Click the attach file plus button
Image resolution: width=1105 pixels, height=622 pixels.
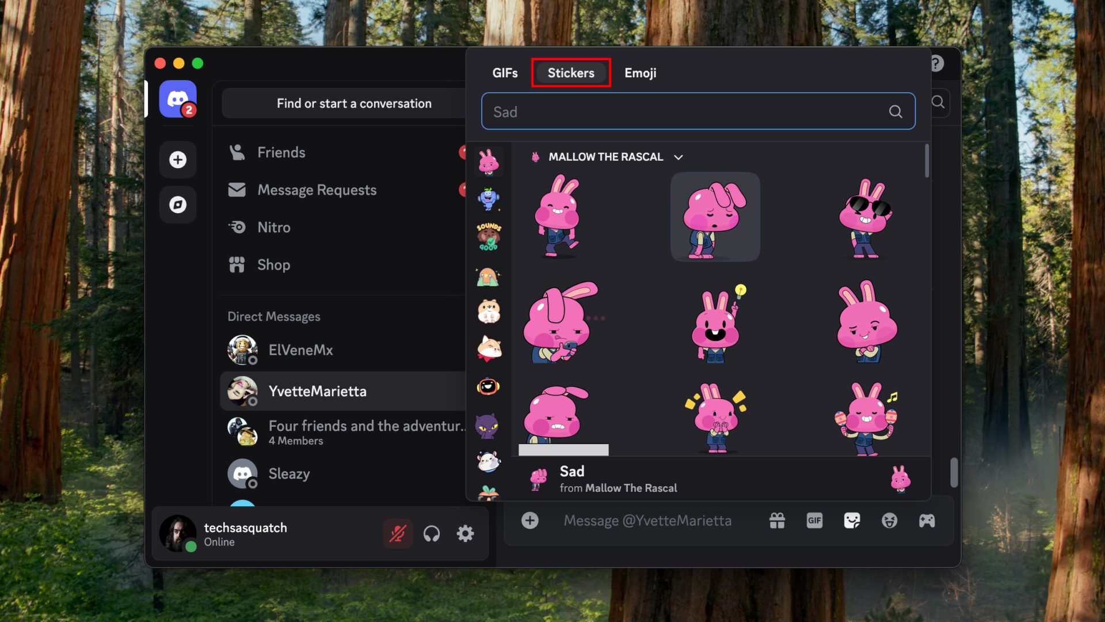click(530, 521)
